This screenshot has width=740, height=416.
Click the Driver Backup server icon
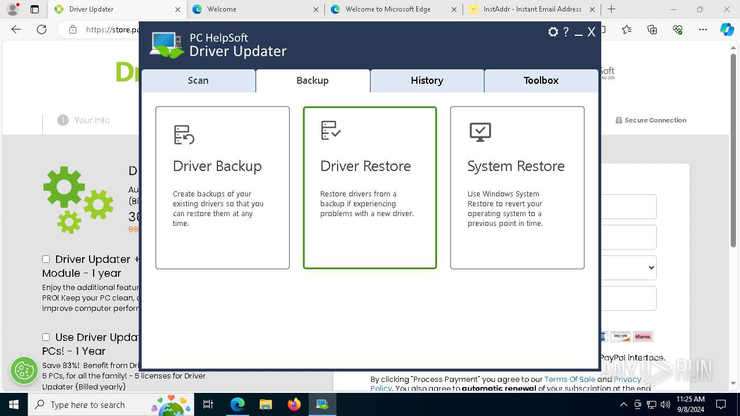[x=184, y=134]
